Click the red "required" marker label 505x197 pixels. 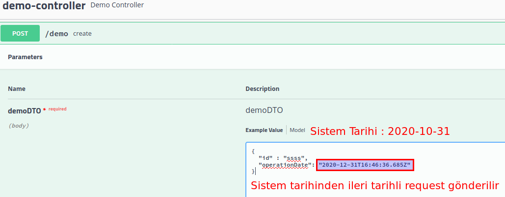click(x=57, y=109)
